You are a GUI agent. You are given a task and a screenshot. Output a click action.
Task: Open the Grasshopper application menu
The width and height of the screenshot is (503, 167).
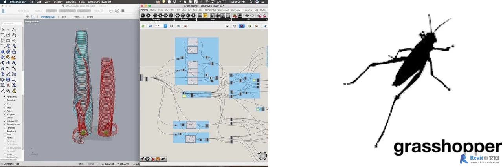tap(17, 2)
